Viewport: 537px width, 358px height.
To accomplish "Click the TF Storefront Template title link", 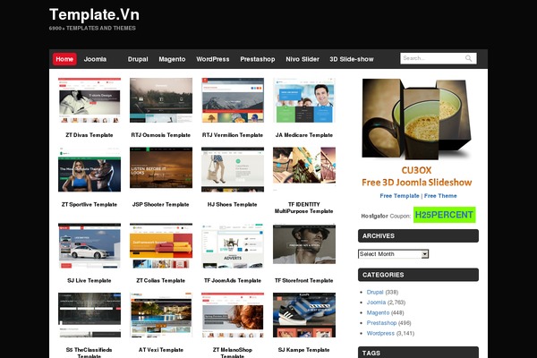I will coord(304,280).
